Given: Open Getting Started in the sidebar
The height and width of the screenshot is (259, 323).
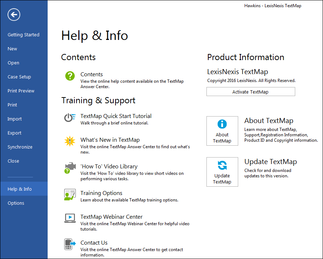Looking at the screenshot, I should [x=24, y=35].
